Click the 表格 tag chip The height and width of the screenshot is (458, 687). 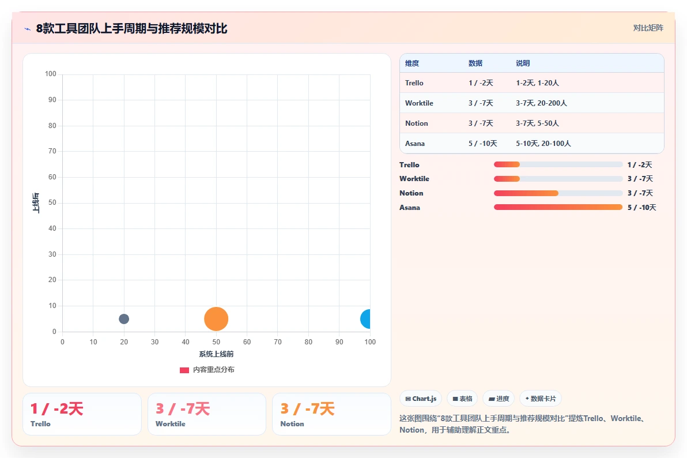462,399
